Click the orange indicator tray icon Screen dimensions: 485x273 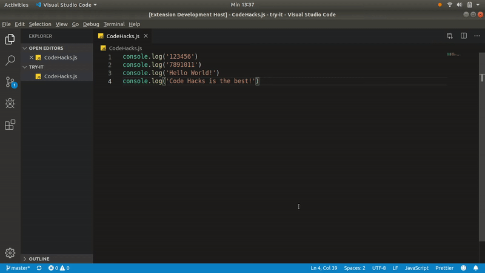coord(440,5)
